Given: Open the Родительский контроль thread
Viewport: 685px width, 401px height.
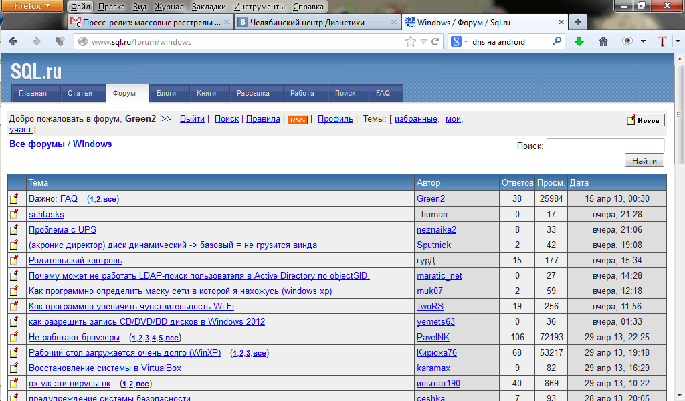Looking at the screenshot, I should 76,261.
